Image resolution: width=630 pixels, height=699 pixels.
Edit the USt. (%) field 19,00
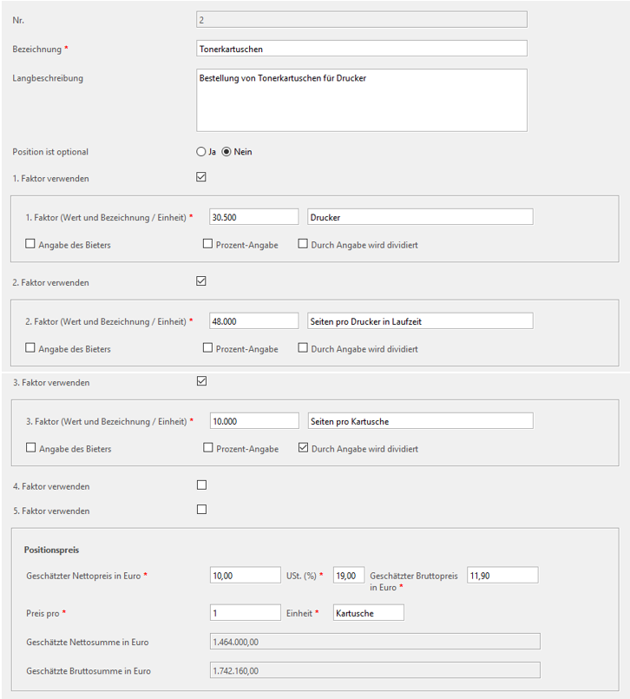[349, 575]
